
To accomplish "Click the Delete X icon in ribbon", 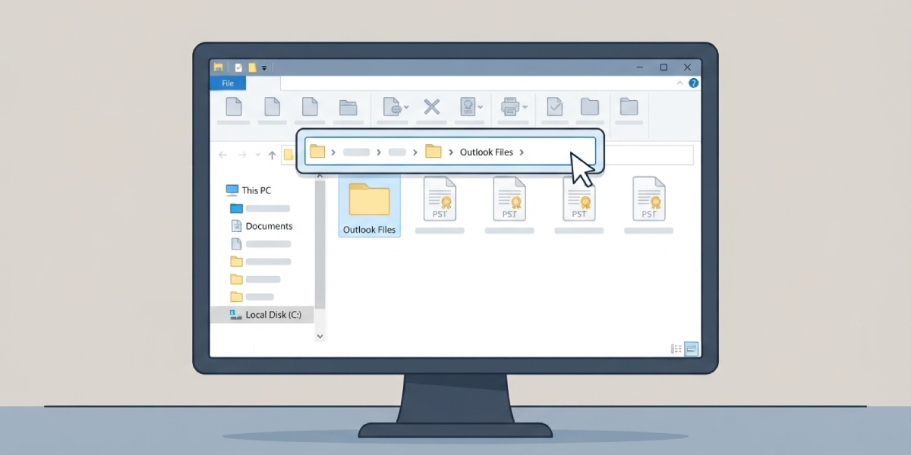I will pyautogui.click(x=432, y=107).
